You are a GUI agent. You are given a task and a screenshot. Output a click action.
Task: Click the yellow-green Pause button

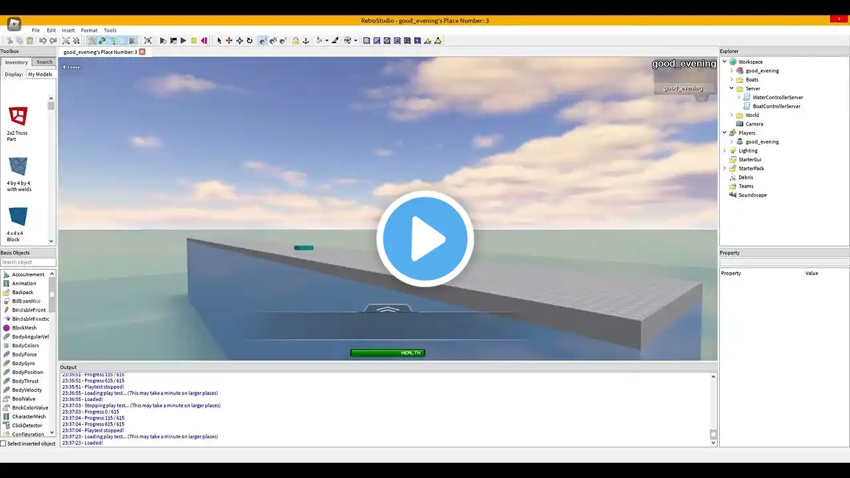(194, 40)
